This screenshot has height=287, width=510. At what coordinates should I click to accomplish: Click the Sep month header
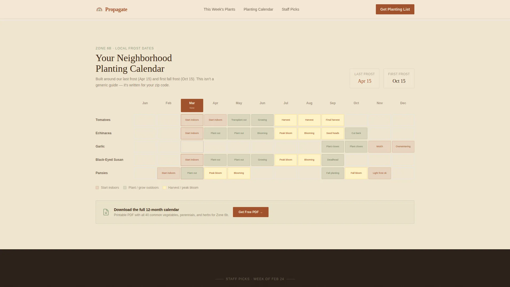(x=333, y=103)
